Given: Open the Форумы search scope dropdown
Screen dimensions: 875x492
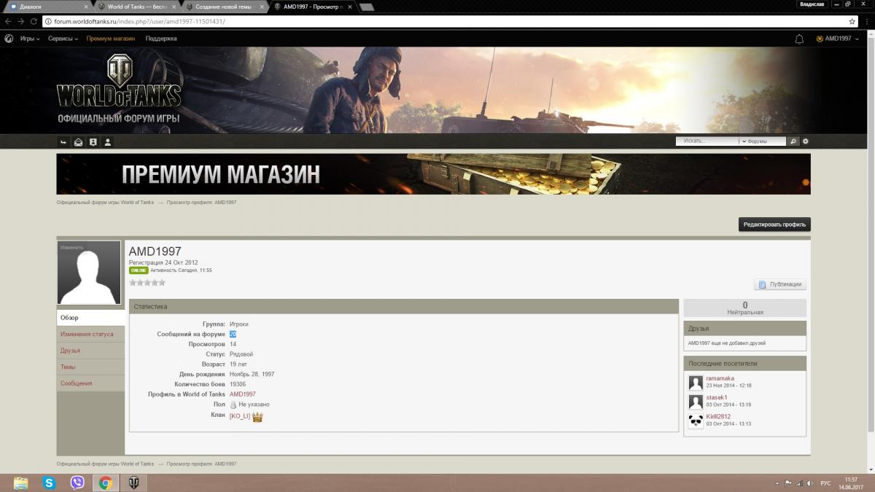Looking at the screenshot, I should (x=763, y=141).
